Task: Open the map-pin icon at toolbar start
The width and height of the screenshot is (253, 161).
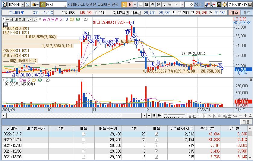Action: tap(5, 5)
